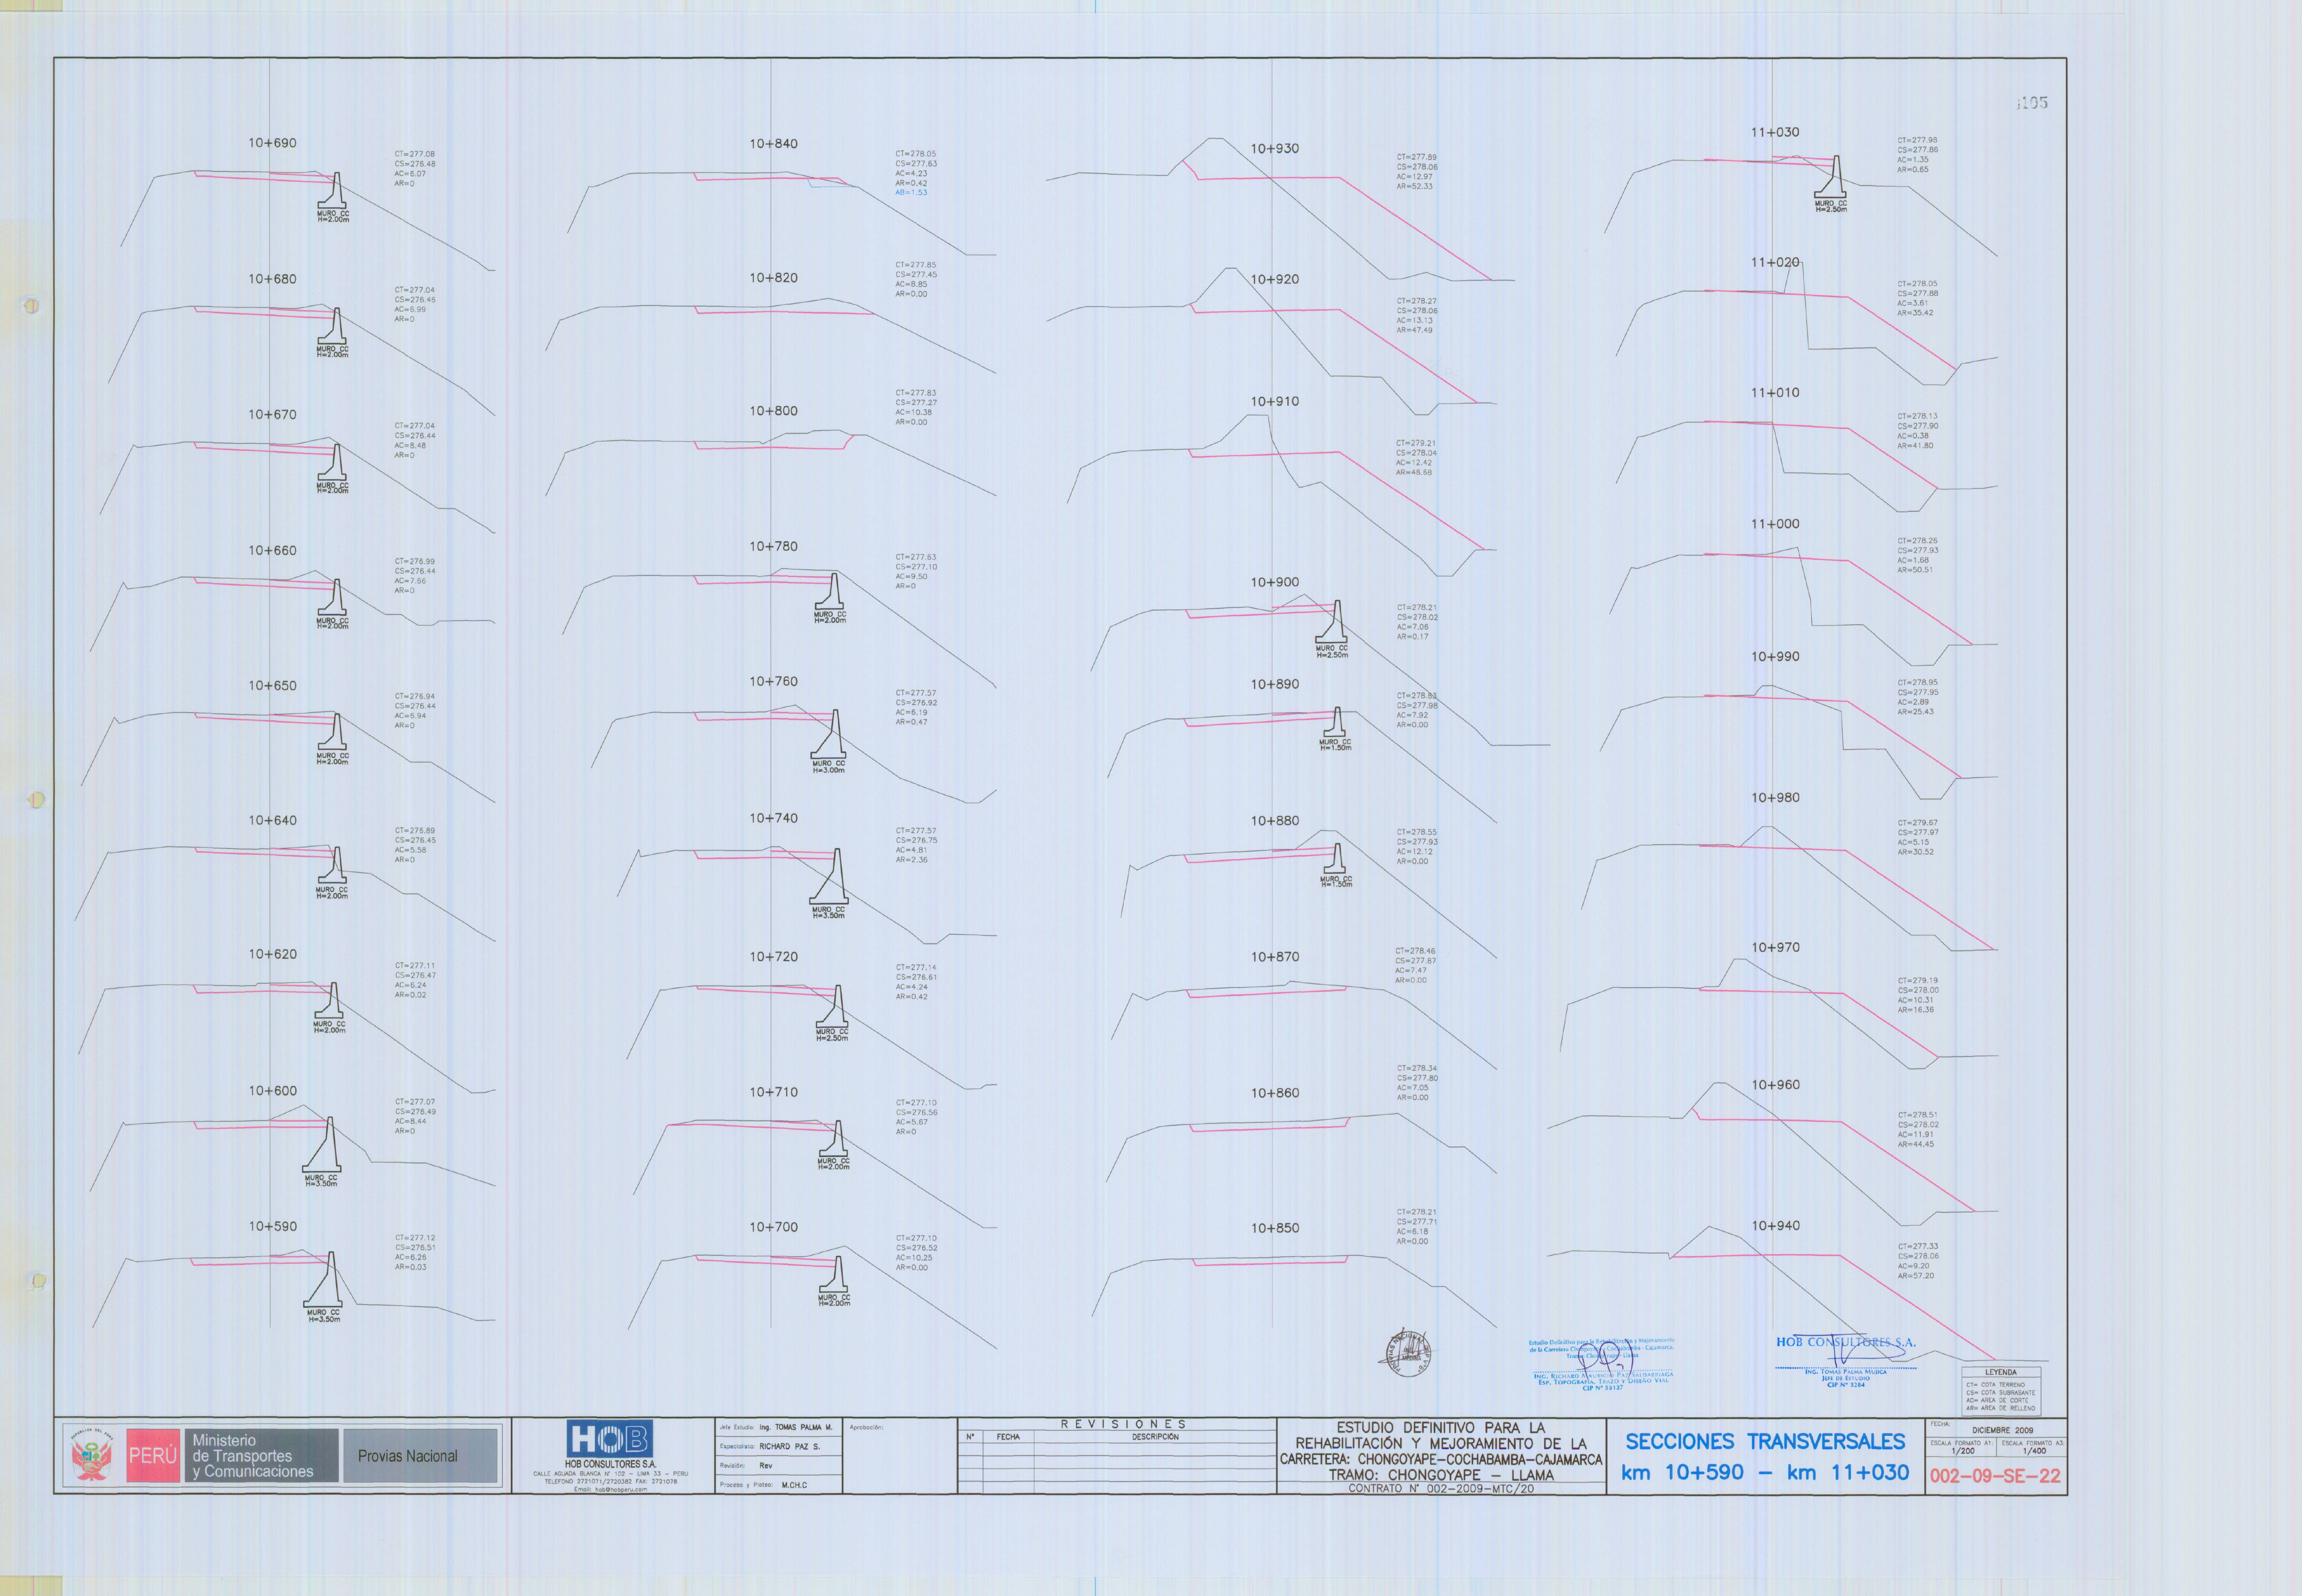Viewport: 2302px width, 1596px height.
Task: Click the Provias Nacional label
Action: [x=407, y=1456]
